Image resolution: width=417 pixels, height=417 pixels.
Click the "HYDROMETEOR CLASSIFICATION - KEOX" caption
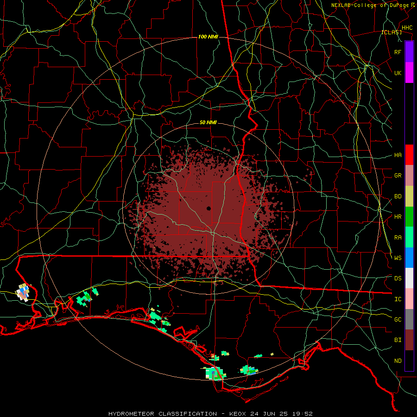pos(177,414)
